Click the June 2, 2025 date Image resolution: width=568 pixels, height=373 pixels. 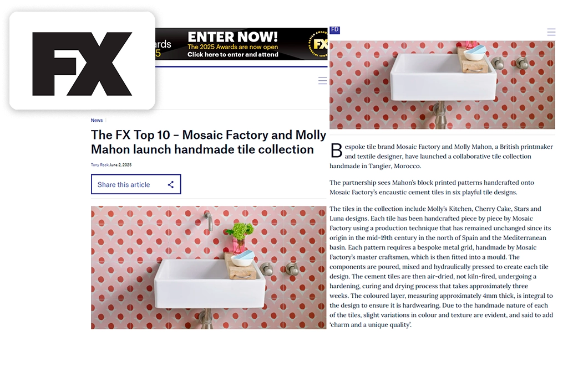[120, 165]
